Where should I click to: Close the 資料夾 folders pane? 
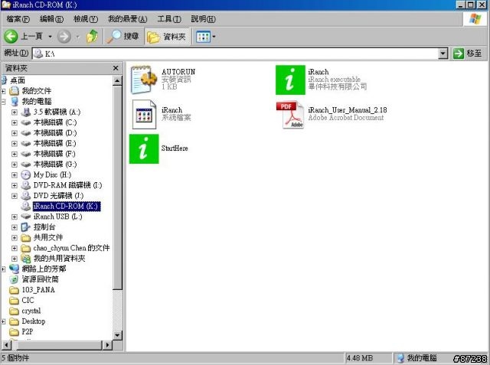pos(116,68)
